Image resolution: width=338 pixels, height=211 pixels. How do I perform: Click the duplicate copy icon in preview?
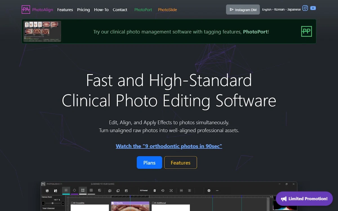coord(118,190)
